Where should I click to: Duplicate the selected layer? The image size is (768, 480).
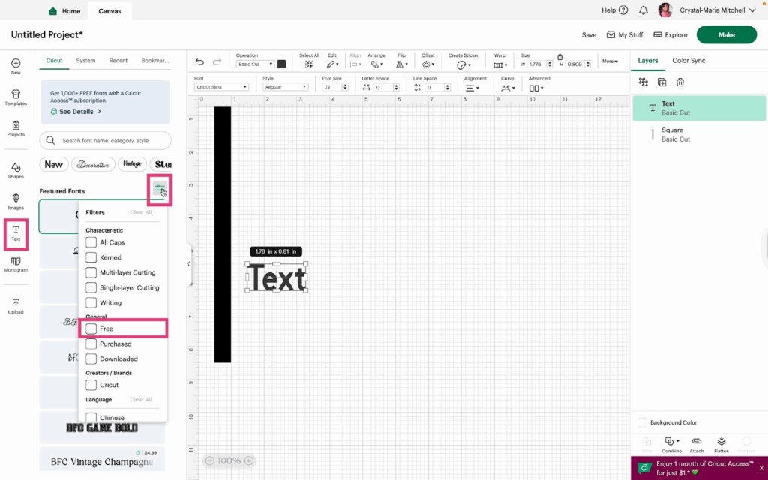tap(661, 82)
